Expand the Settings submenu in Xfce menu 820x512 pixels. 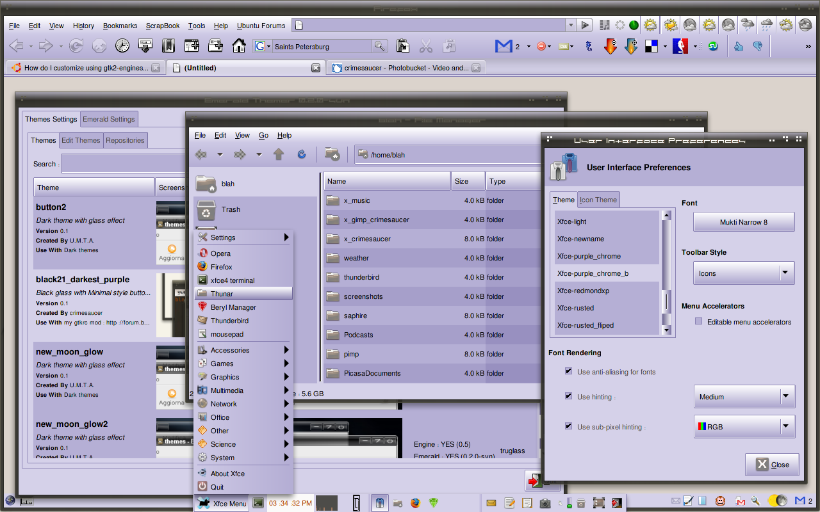(x=243, y=237)
